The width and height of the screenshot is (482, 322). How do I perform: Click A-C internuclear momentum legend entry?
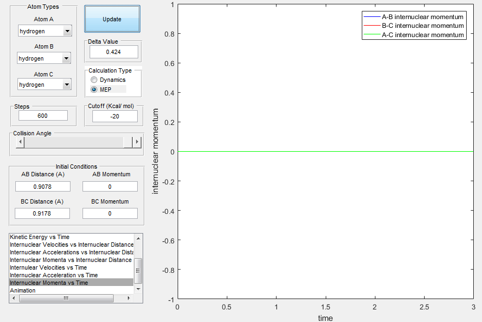pos(414,35)
